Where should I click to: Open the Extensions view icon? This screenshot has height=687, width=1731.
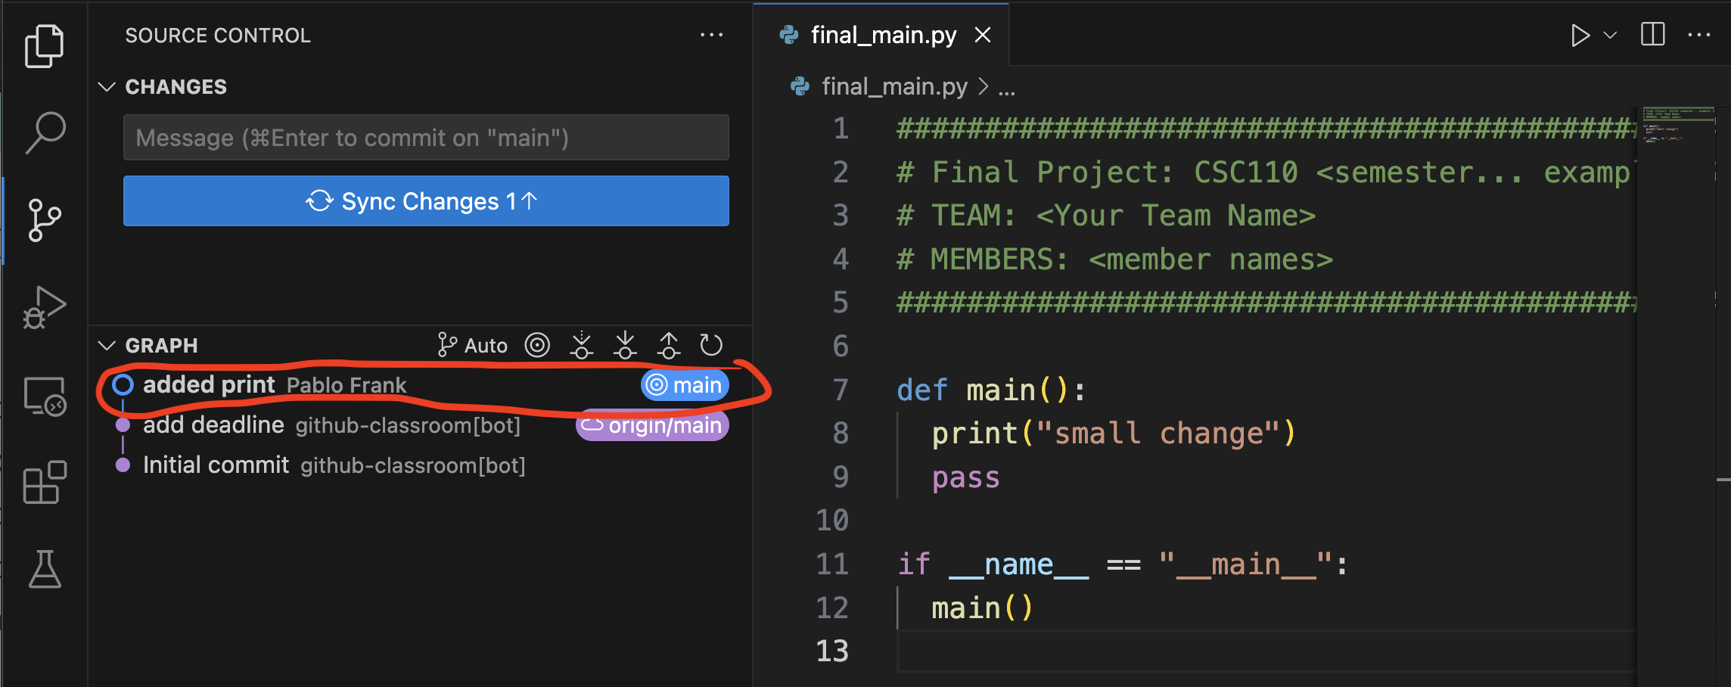(44, 482)
